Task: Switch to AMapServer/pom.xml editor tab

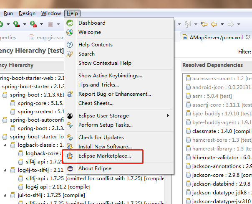Action: (x=216, y=38)
